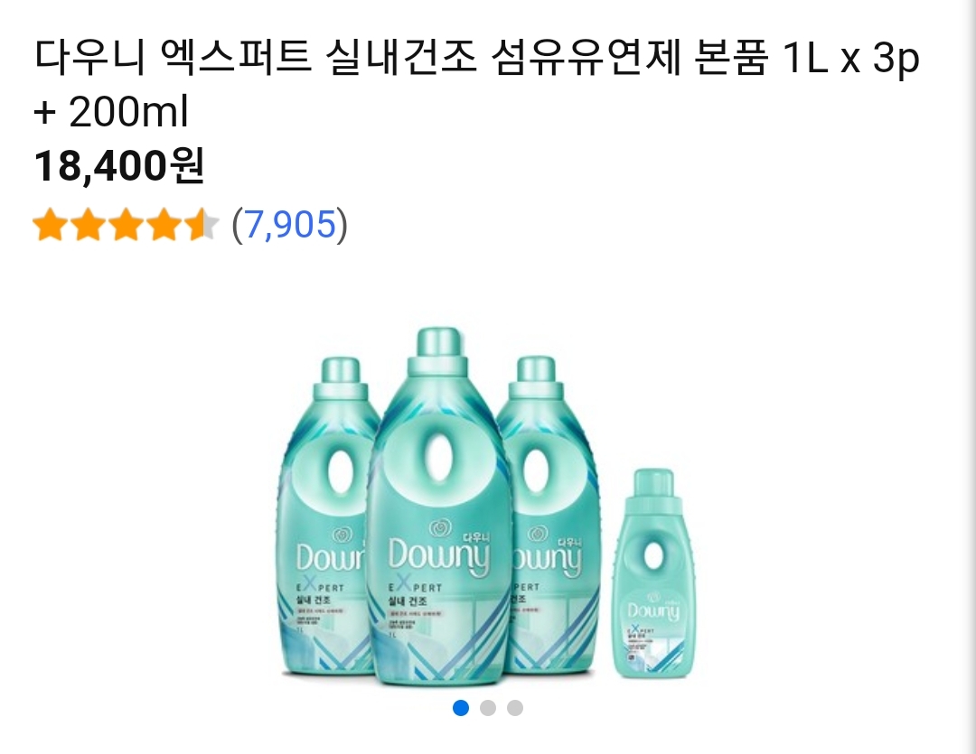Open the 7,905 reviews count link
The image size is (976, 754).
click(x=289, y=224)
